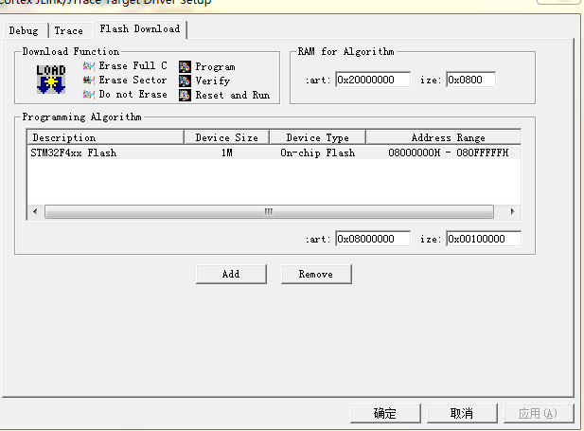Click the horizontal scrollbar thumb
The width and height of the screenshot is (584, 431).
point(269,212)
